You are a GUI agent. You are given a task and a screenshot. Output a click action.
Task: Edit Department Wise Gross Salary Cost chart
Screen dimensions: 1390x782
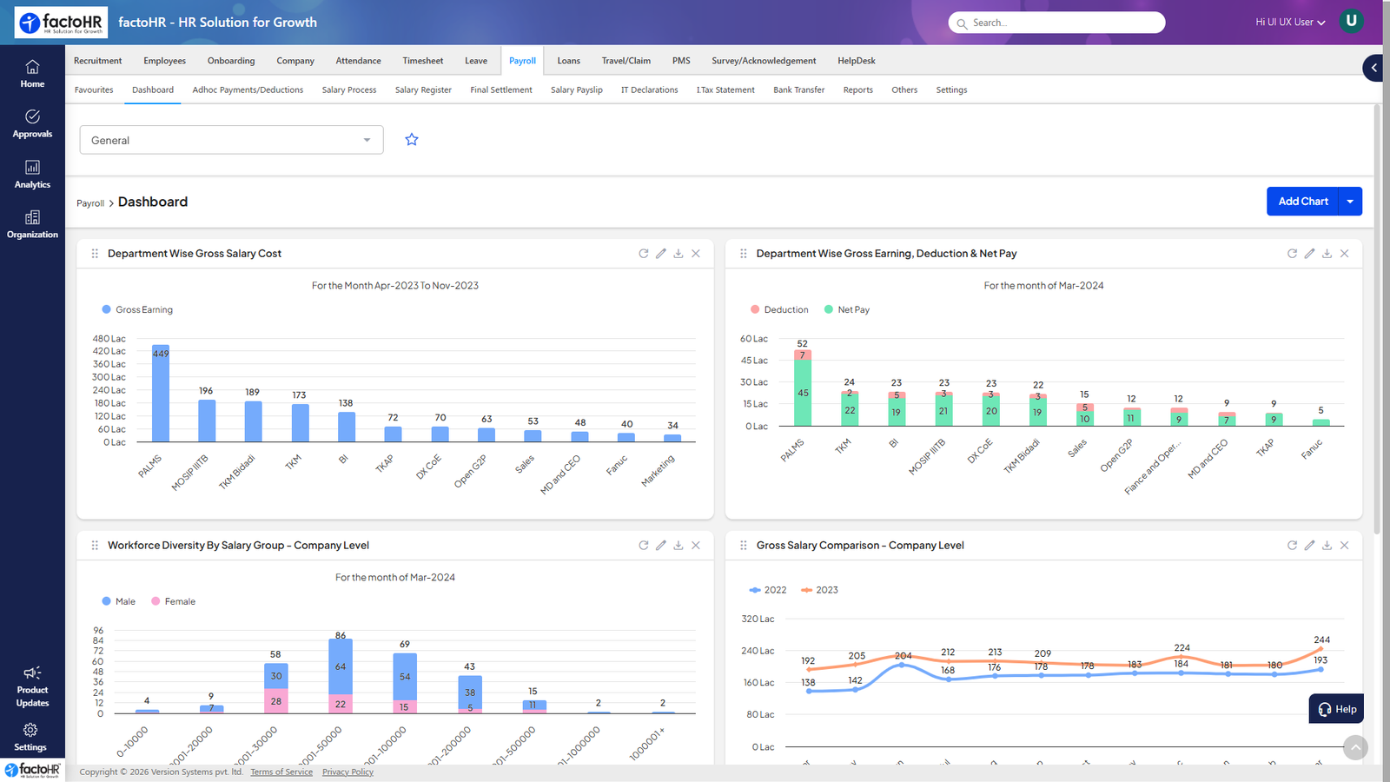(661, 254)
